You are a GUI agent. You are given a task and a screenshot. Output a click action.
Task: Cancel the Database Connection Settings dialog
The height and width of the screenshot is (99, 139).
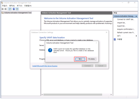pos(101,66)
